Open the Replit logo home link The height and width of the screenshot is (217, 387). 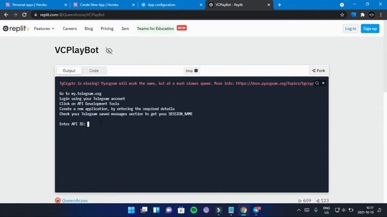[x=16, y=28]
